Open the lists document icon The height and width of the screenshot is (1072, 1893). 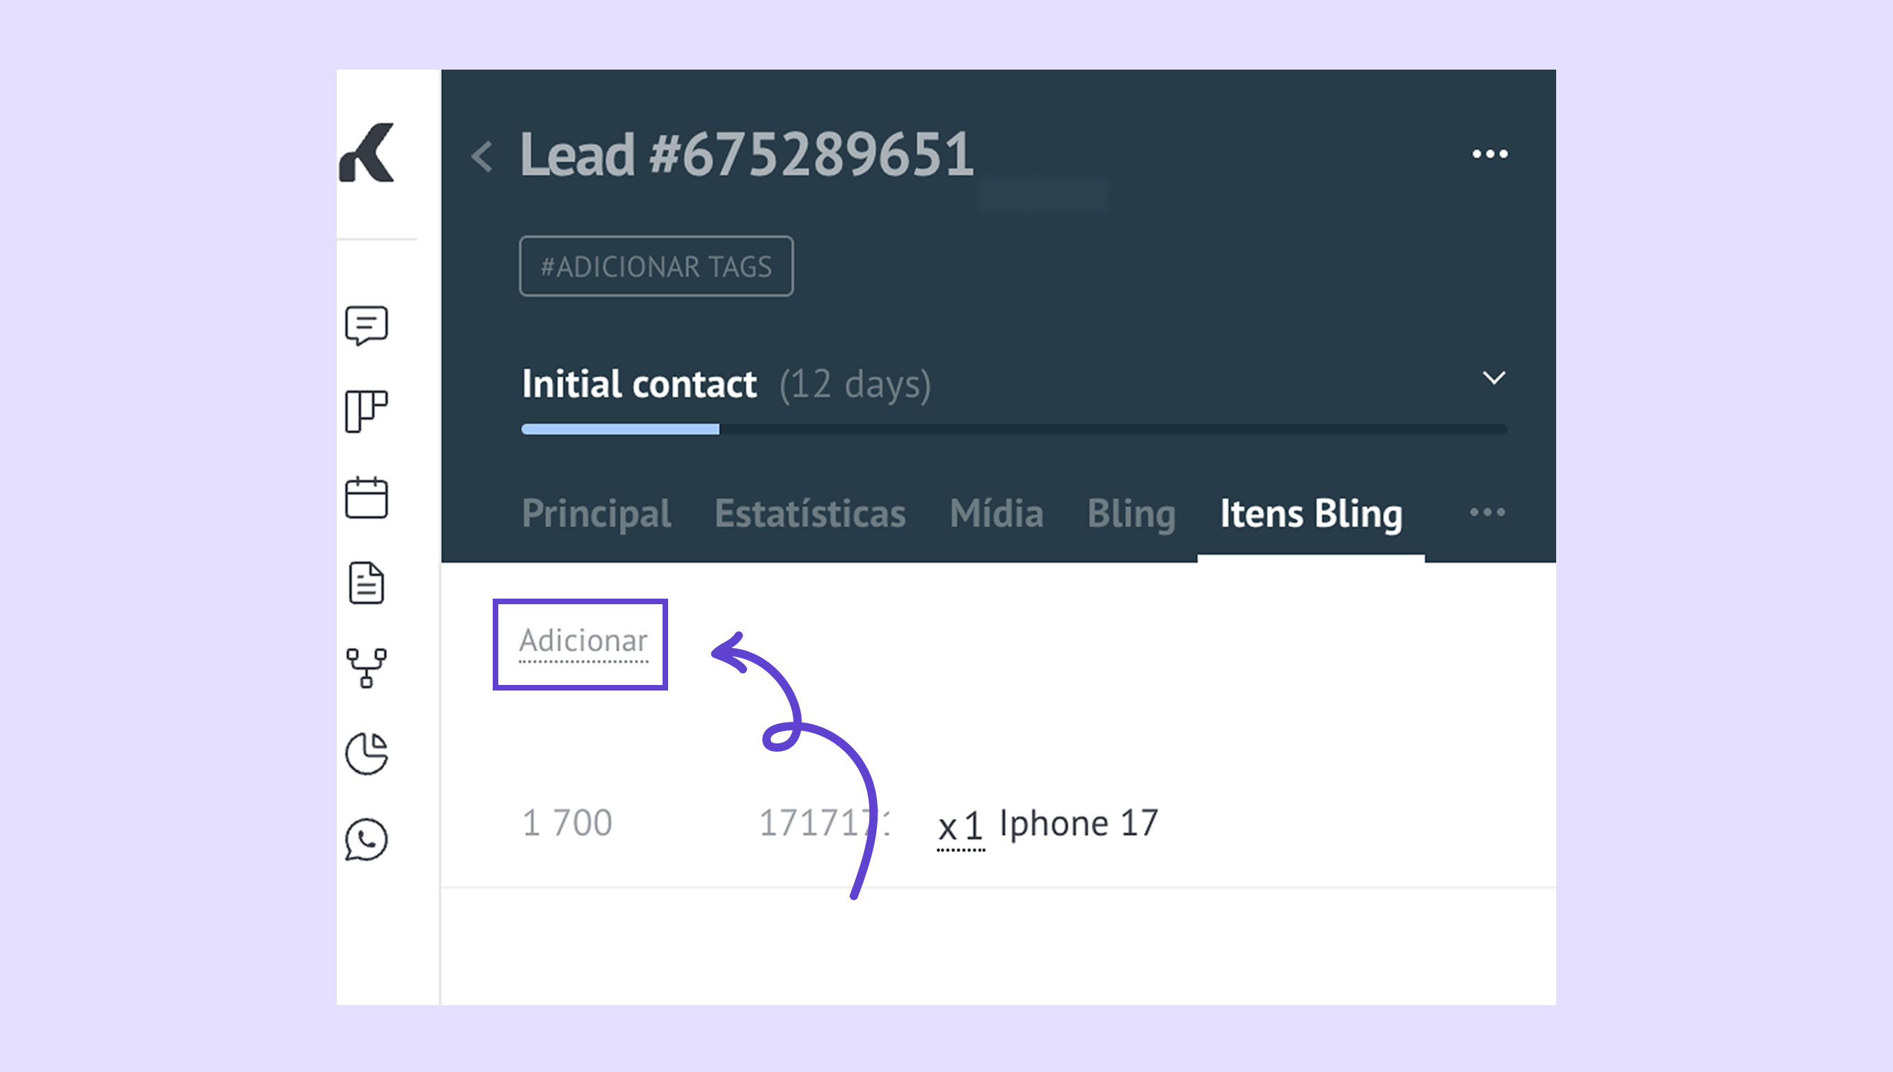367,583
